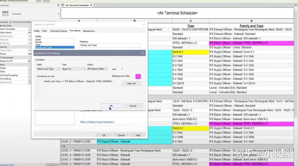Click the New button in the ribbon
298x166 pixels.
[39, 1]
